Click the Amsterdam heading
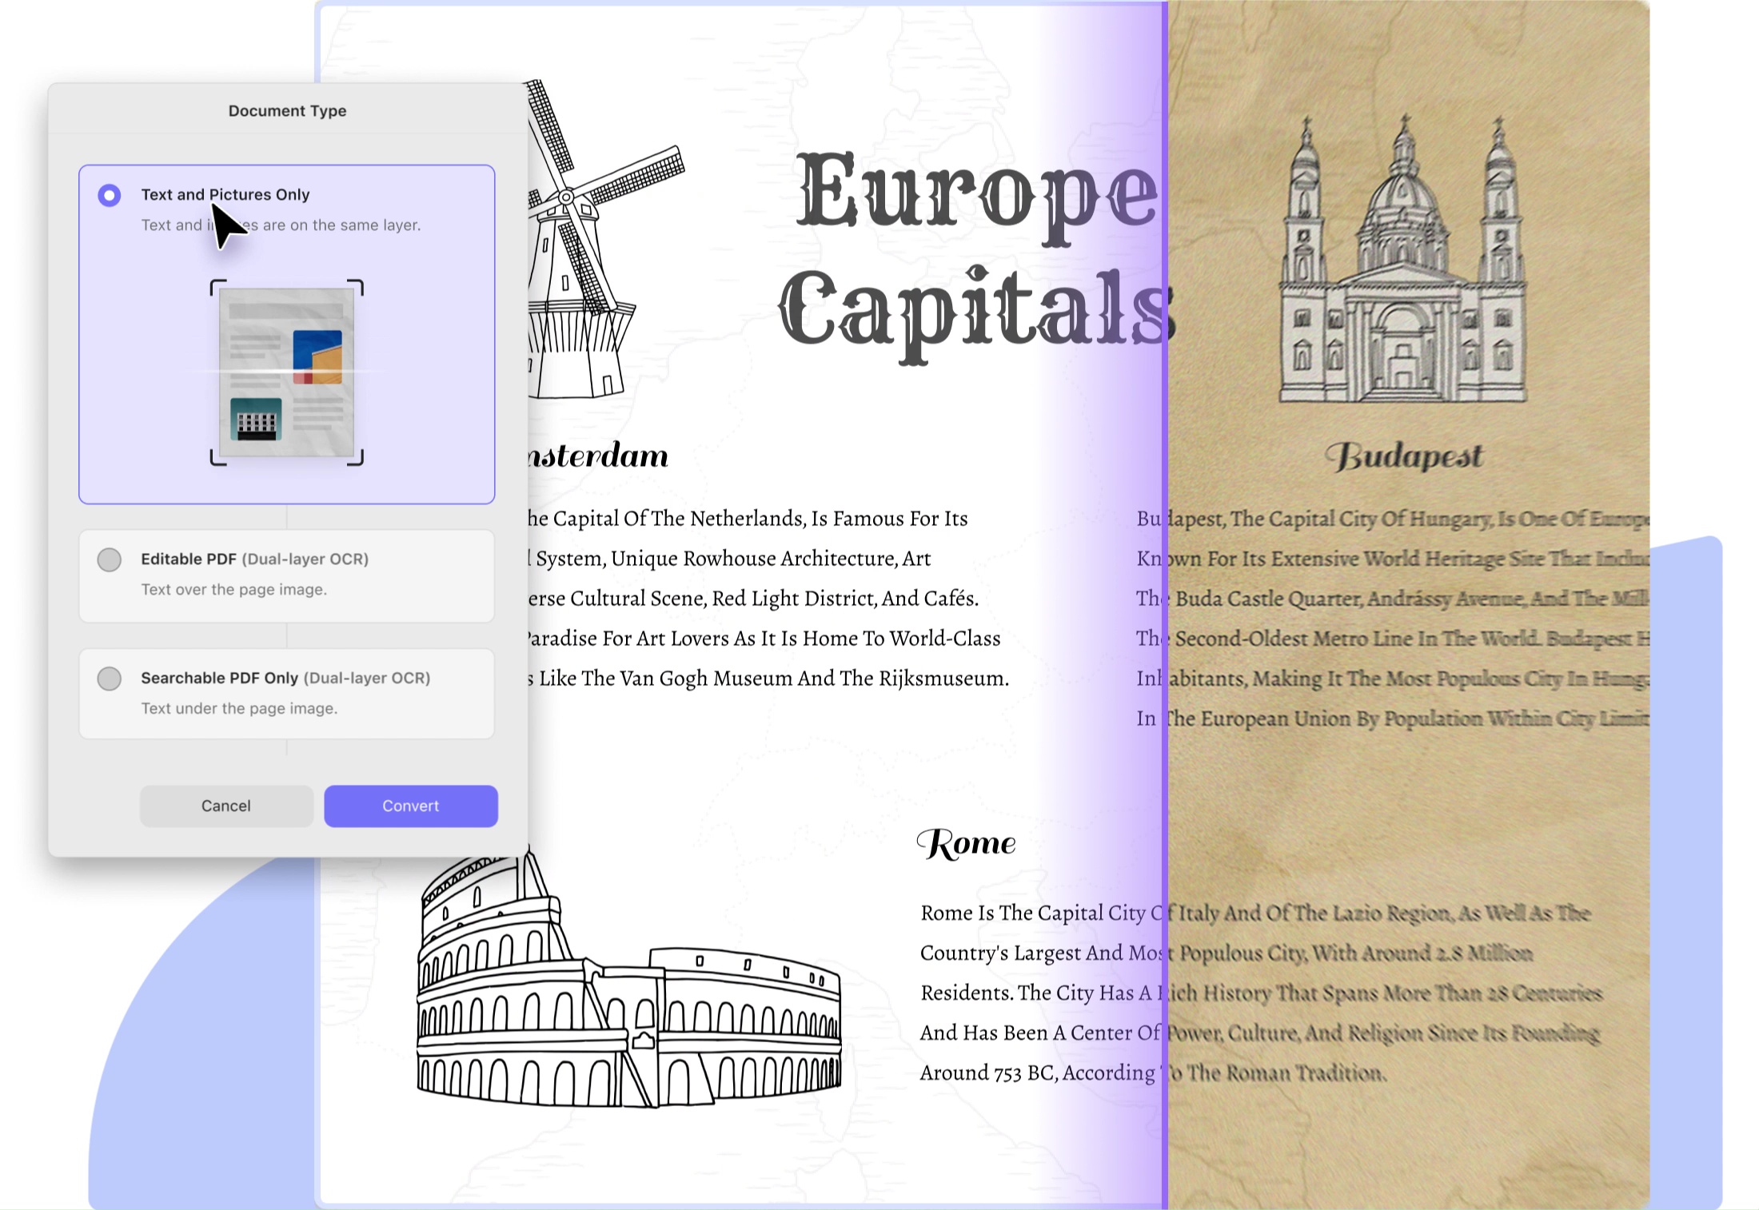The image size is (1759, 1210). [x=600, y=456]
